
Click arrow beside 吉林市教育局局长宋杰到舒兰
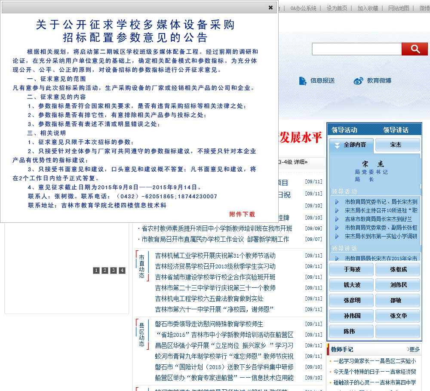pyautogui.click(x=337, y=219)
